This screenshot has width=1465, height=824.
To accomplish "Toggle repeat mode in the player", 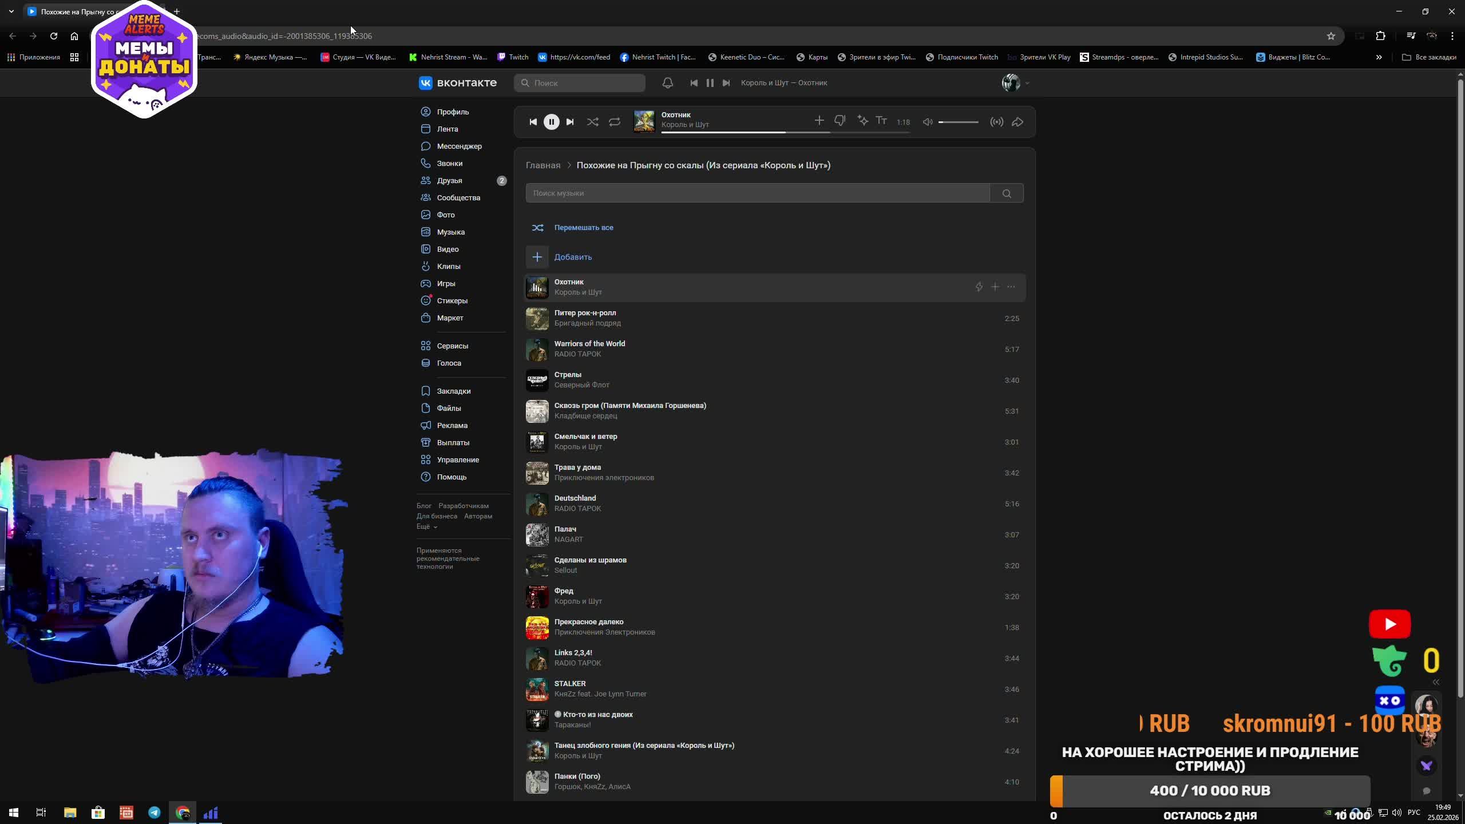I will [x=615, y=122].
